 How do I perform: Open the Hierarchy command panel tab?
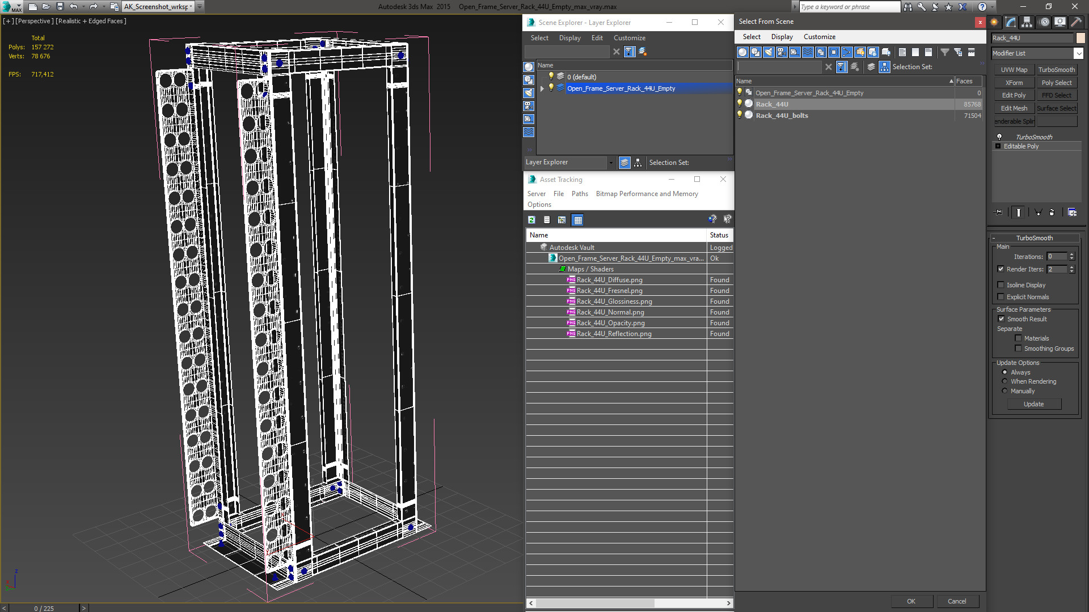pyautogui.click(x=1027, y=22)
